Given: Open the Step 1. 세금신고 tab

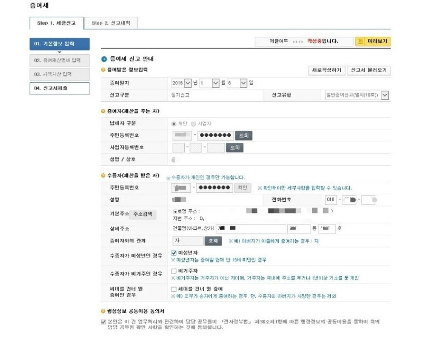Looking at the screenshot, I should pyautogui.click(x=56, y=23).
